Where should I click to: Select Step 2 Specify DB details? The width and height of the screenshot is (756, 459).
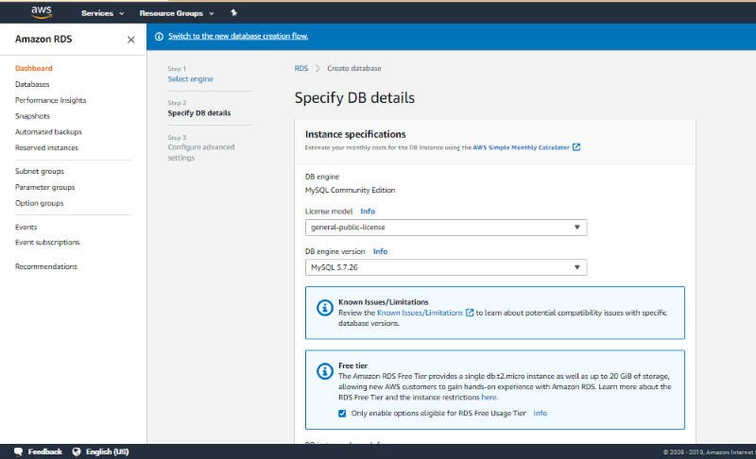tap(199, 112)
